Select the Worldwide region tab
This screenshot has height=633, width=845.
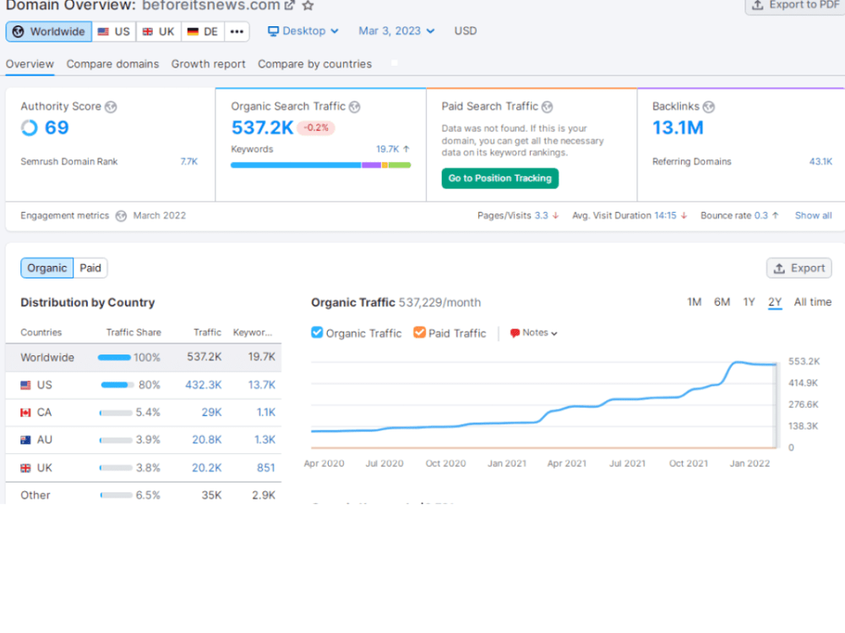pos(49,32)
